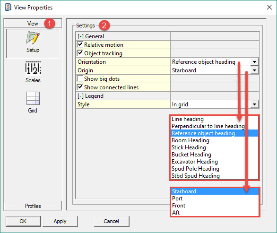
Task: Collapse the Legend section
Action: 80,96
